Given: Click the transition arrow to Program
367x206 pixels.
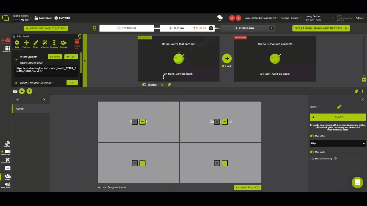Looking at the screenshot, I should point(227,58).
